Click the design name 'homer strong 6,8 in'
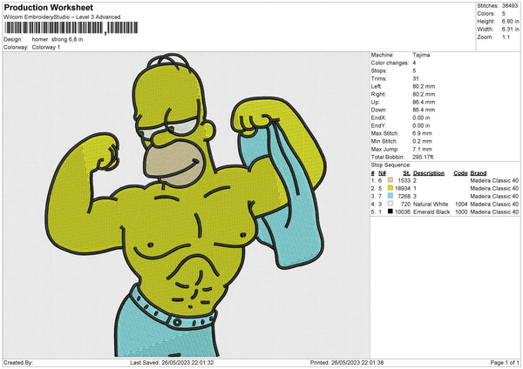Viewport: 523px width, 369px height. 58,39
